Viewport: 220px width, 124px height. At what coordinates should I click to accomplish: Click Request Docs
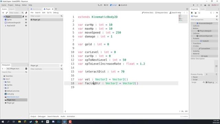pos(161,13)
